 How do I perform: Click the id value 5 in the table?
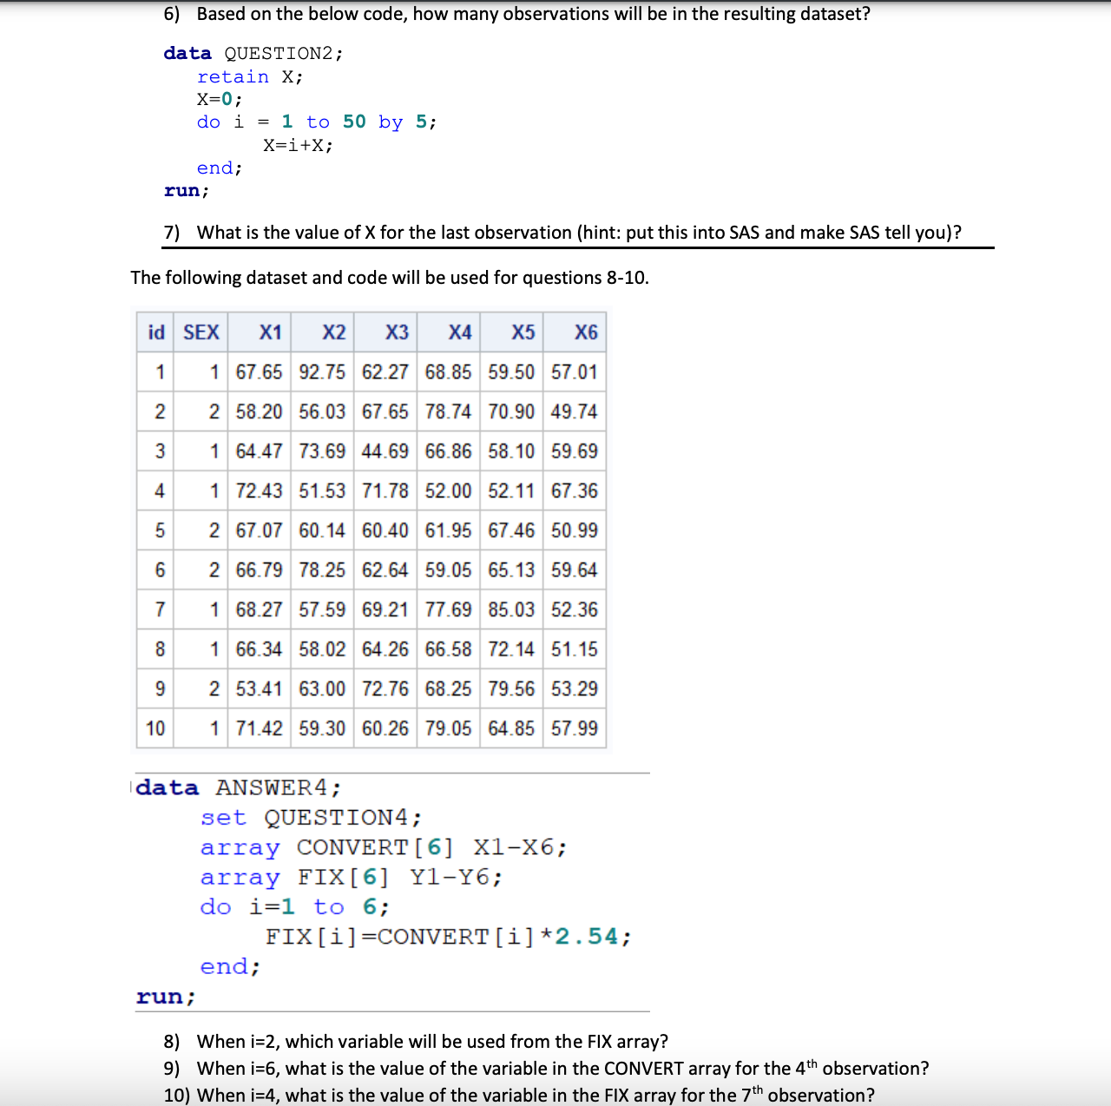pos(160,530)
